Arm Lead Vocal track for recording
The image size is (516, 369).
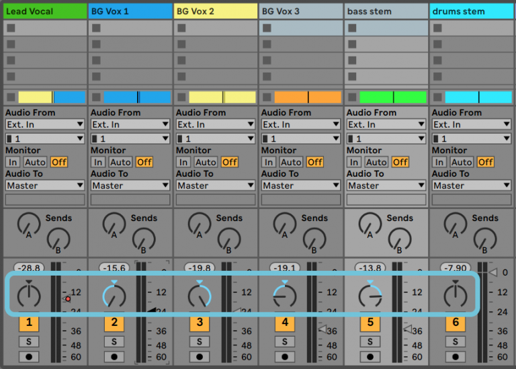tap(29, 357)
